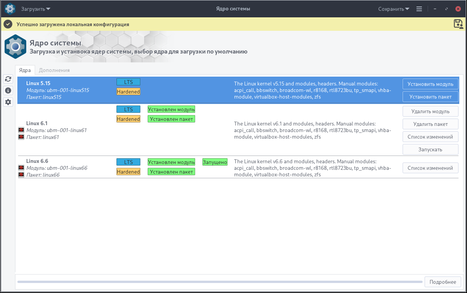
Task: Switch to the Дополнения tab
Action: pos(54,70)
